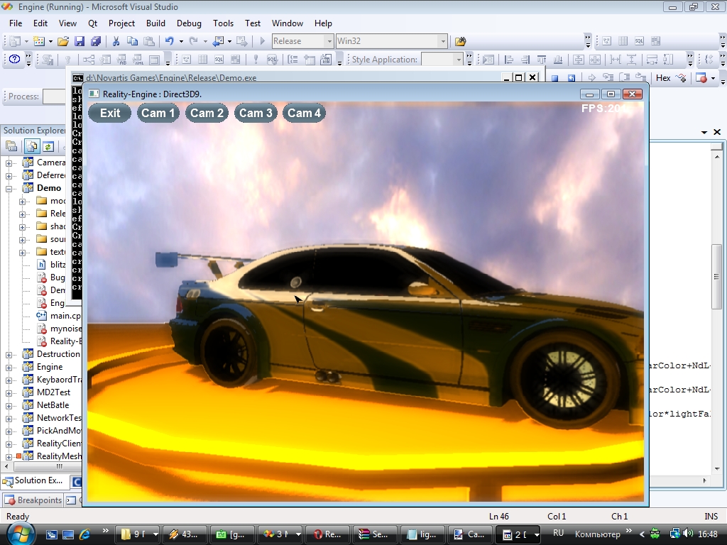This screenshot has width=727, height=545.
Task: Collapse the Demo project tree node
Action: coord(9,188)
